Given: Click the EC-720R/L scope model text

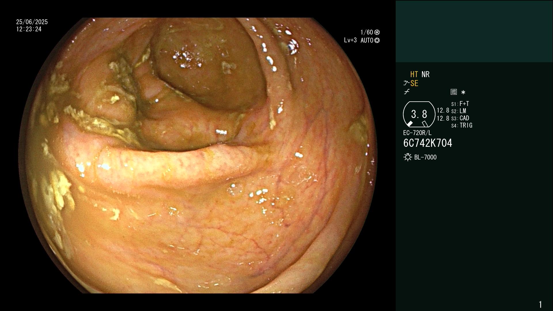Looking at the screenshot, I should coord(417,133).
